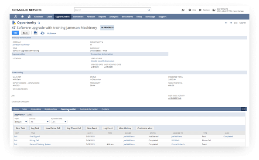Click the blue Edit button
This screenshot has height=160, width=259.
tap(15, 33)
